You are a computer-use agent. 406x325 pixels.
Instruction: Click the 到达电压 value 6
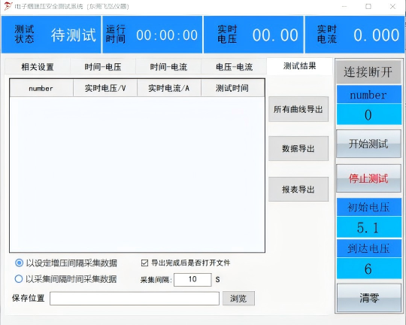369,269
